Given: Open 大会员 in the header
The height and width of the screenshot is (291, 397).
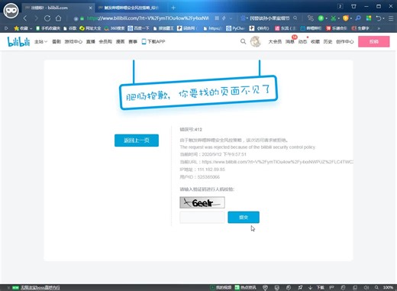Looking at the screenshot, I should tap(275, 41).
